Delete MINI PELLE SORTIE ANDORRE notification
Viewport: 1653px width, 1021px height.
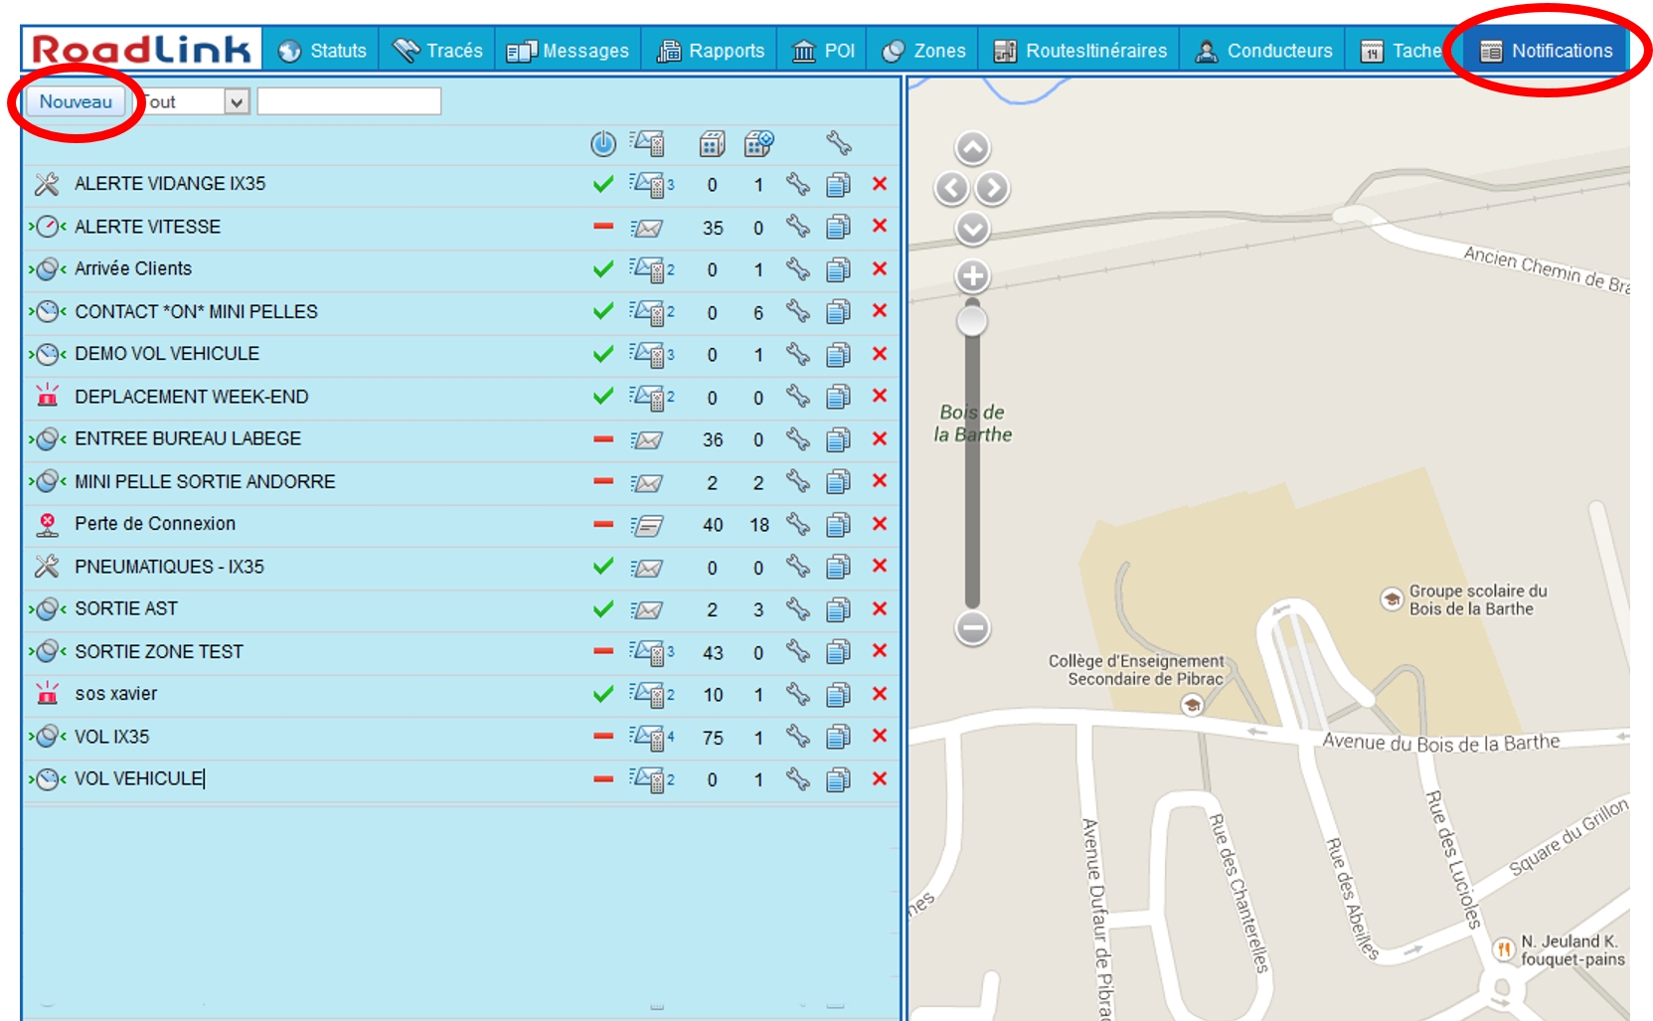coord(880,481)
